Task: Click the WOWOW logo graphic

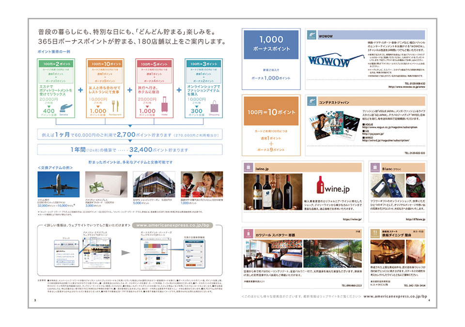Action: pyautogui.click(x=336, y=61)
